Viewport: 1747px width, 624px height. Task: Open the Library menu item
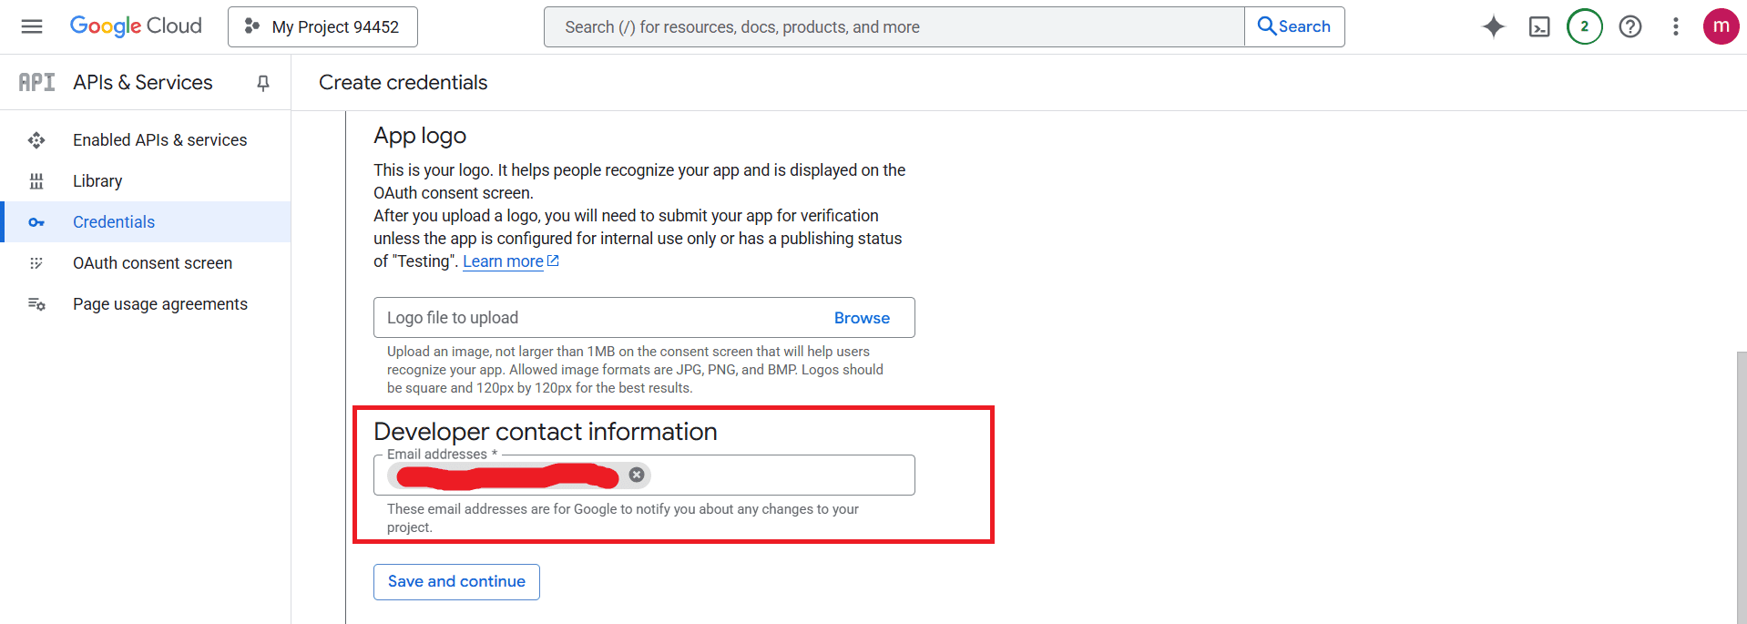pos(97,181)
